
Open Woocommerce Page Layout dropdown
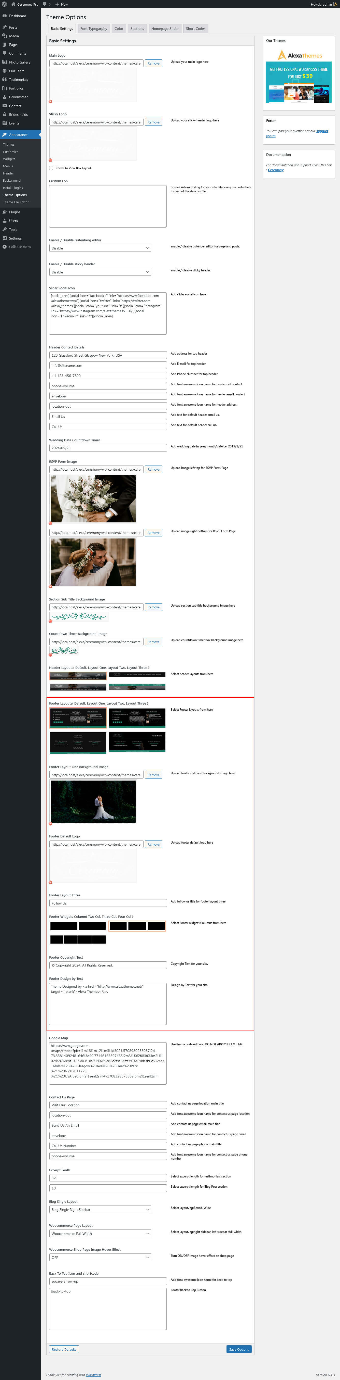click(x=100, y=1233)
